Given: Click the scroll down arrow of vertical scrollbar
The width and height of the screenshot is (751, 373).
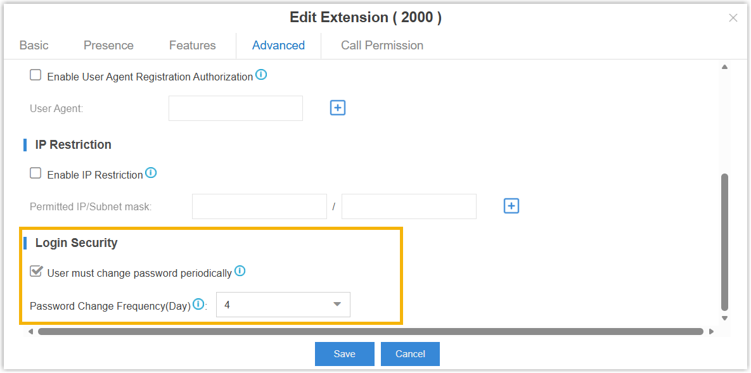Looking at the screenshot, I should tap(724, 319).
